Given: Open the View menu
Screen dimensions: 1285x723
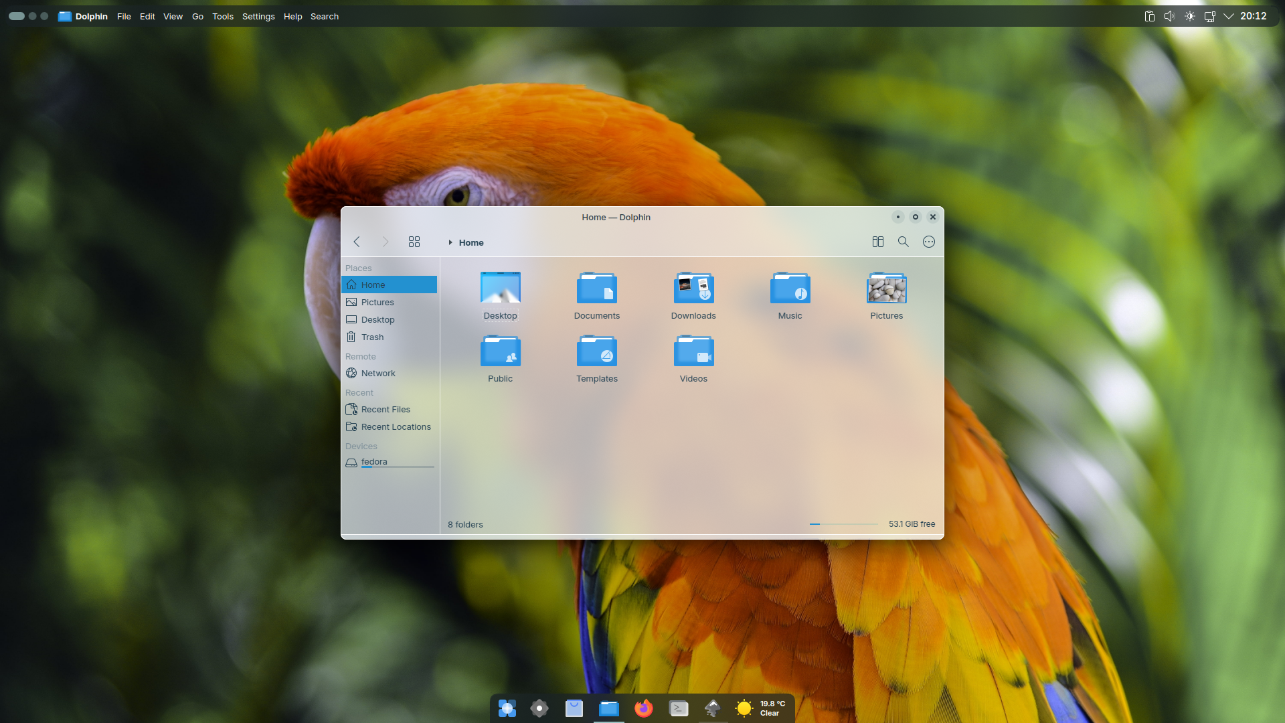Looking at the screenshot, I should click(x=173, y=16).
